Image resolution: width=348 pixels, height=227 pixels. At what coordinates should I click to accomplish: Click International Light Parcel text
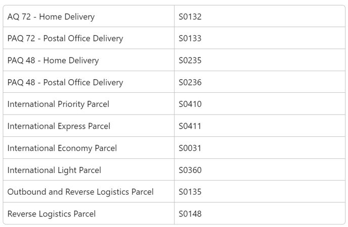coord(54,170)
